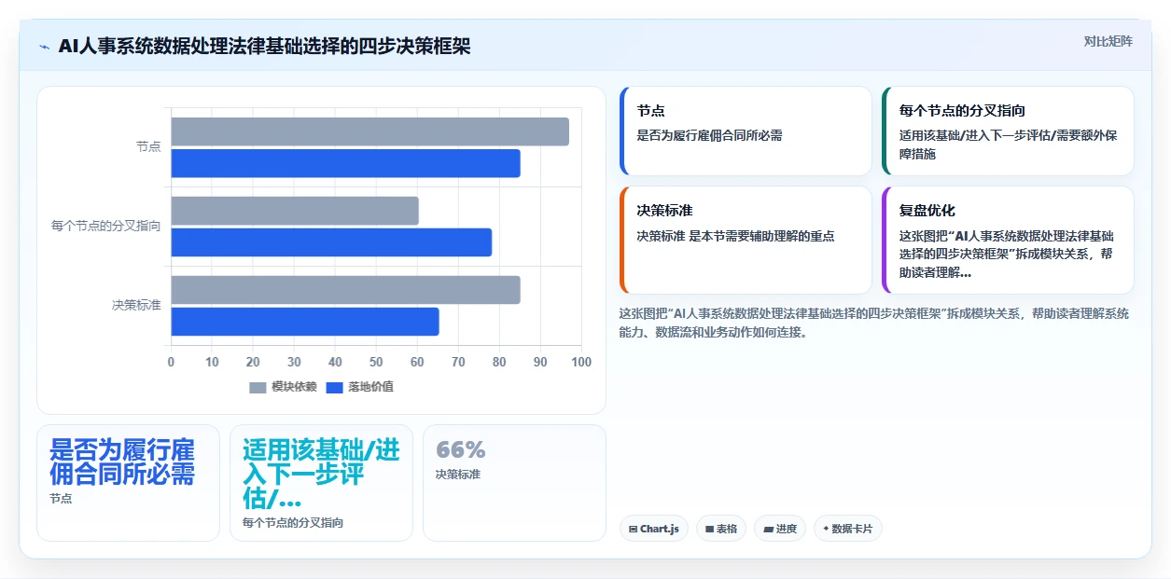Open the 复盘优化 info card
1171x579 pixels.
(x=1008, y=241)
